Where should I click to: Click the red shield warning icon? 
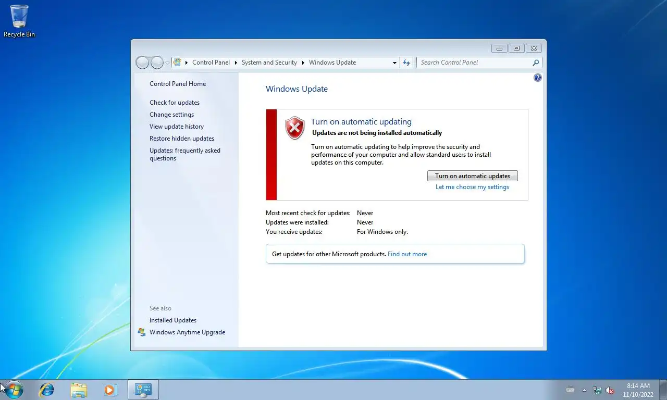pyautogui.click(x=295, y=128)
